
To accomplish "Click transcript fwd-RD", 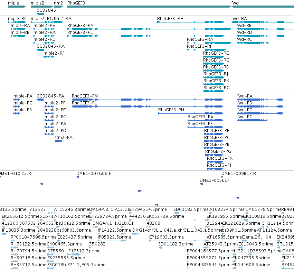I will pyautogui.click(x=265, y=36).
